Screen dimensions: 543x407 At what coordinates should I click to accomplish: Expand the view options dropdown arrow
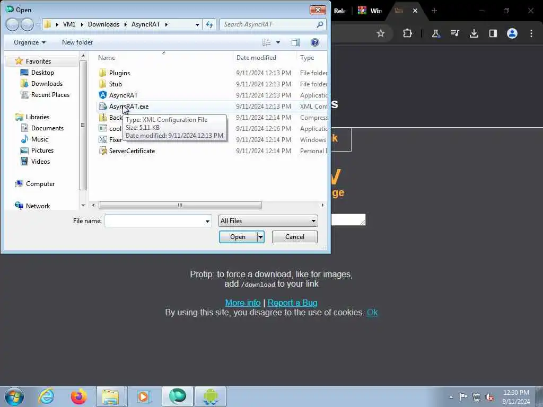click(x=278, y=42)
